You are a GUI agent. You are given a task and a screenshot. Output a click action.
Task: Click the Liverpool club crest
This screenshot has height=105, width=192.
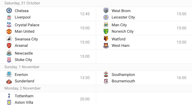pyautogui.click(x=9, y=17)
